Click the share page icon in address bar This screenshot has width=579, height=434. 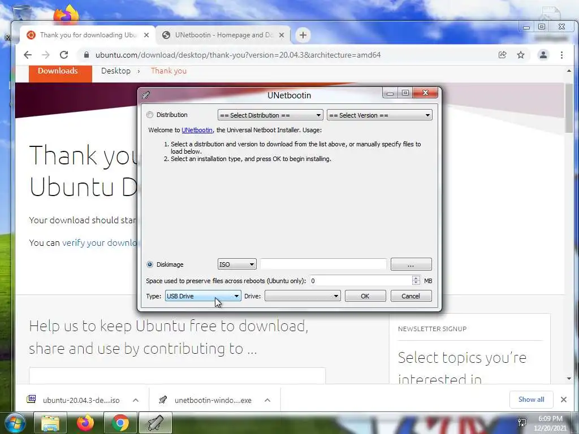click(x=502, y=55)
